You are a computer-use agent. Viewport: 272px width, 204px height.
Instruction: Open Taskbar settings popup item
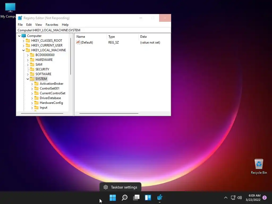tap(120, 187)
